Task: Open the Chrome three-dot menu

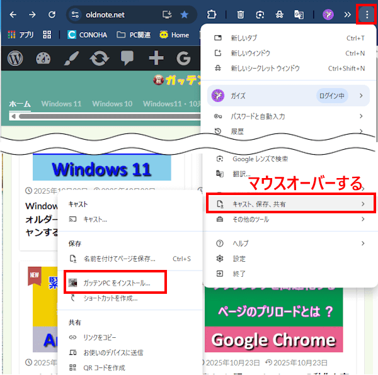Action: [367, 14]
